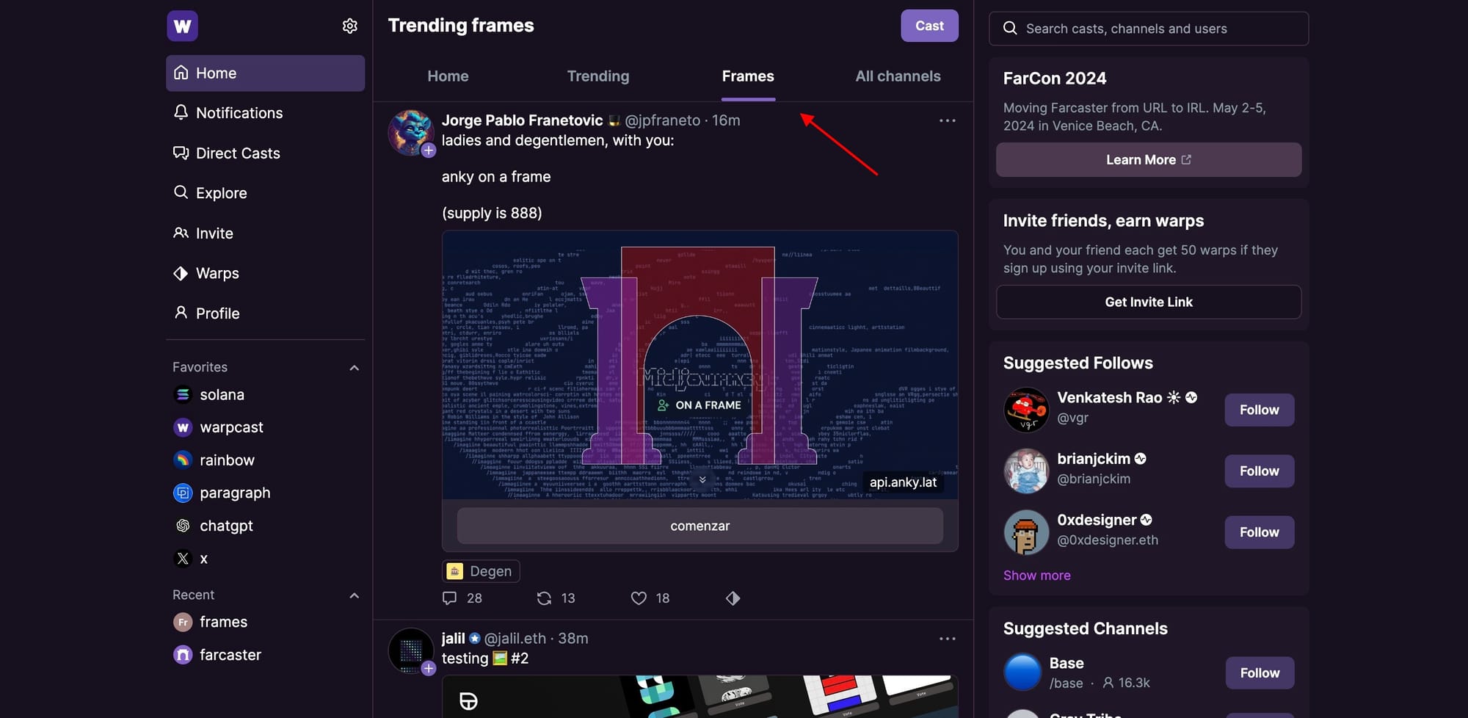
Task: Collapse the Favorites section chevron
Action: 355,367
